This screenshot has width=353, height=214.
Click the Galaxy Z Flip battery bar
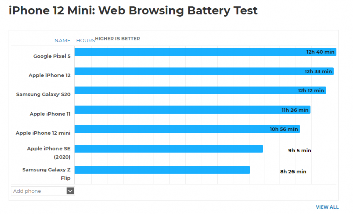coord(162,169)
